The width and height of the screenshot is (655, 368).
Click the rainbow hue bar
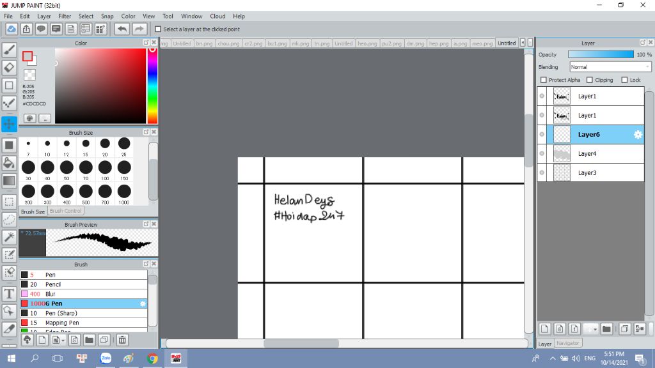click(152, 86)
